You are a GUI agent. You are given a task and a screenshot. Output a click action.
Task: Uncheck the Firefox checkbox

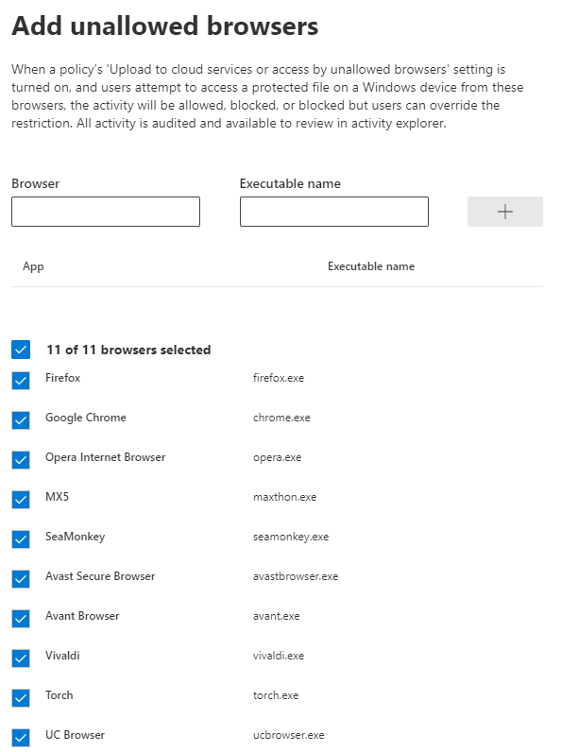tap(21, 381)
